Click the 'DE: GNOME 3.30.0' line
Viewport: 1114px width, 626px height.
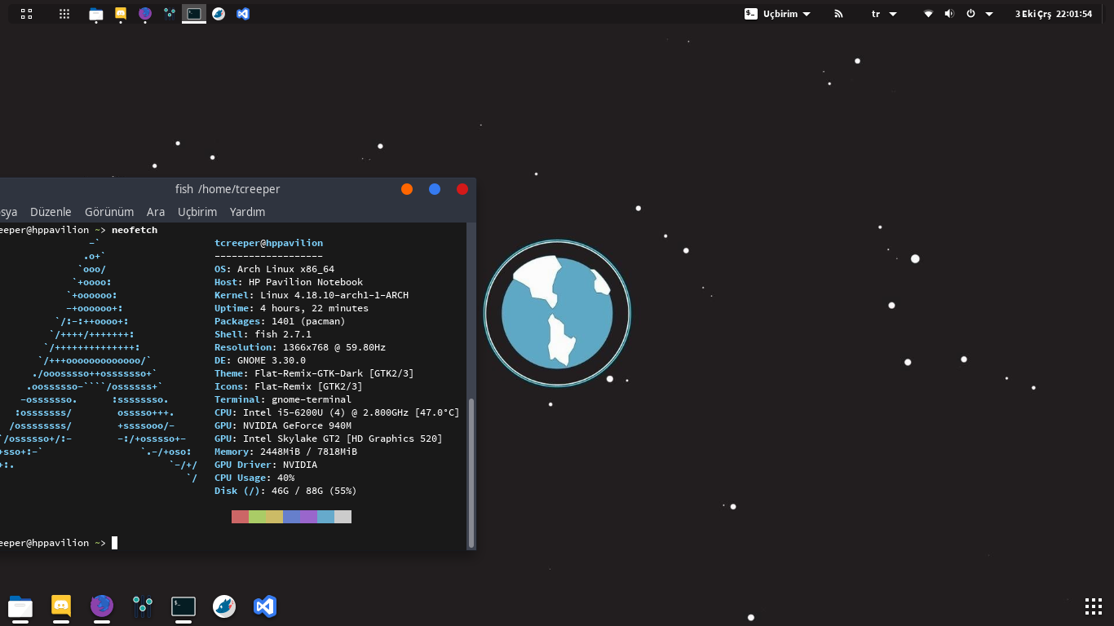point(260,360)
